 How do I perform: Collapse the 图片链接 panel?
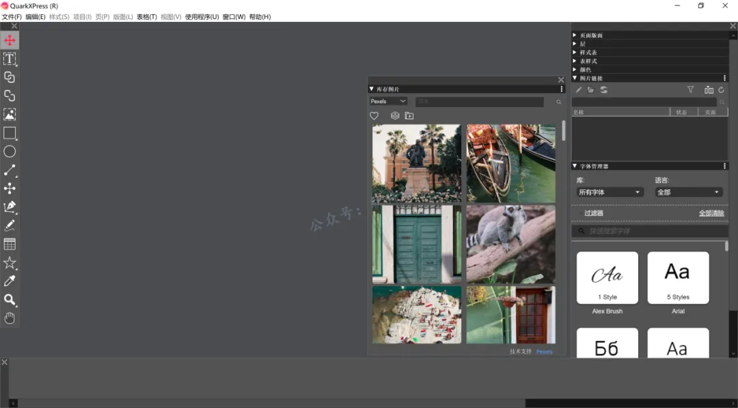click(x=574, y=78)
